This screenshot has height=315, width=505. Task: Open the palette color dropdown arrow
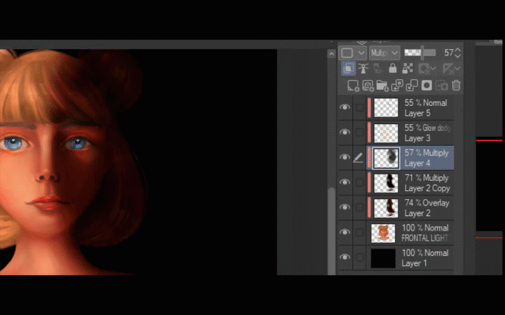coord(362,53)
